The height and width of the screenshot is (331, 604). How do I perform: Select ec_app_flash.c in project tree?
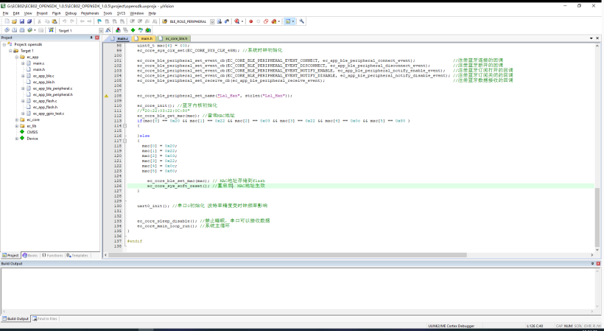pos(45,101)
